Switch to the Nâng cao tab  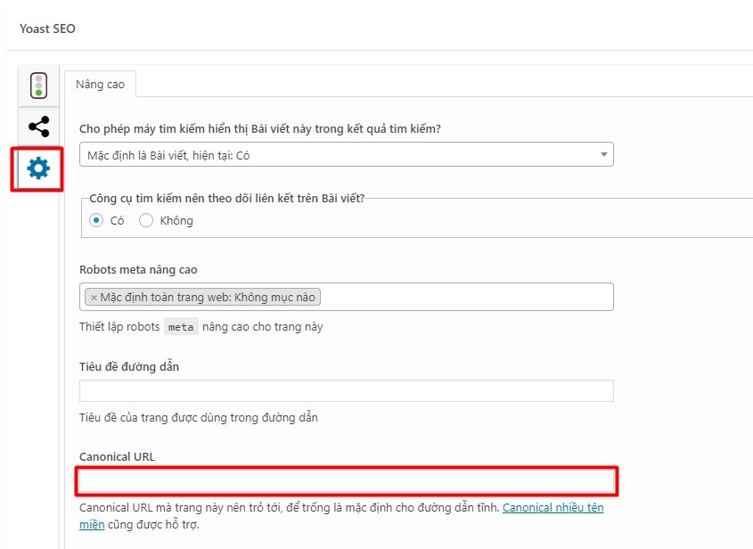coord(100,86)
